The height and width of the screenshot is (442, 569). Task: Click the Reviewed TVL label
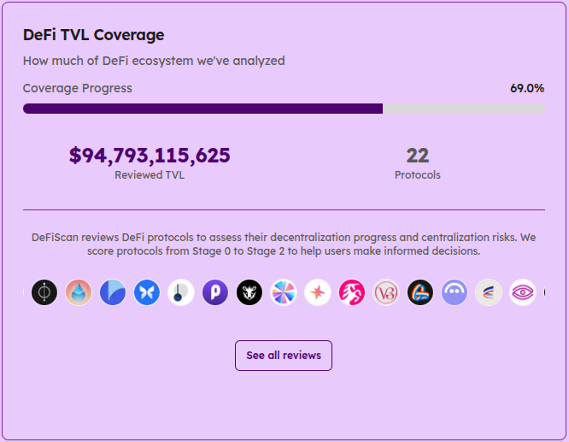150,175
